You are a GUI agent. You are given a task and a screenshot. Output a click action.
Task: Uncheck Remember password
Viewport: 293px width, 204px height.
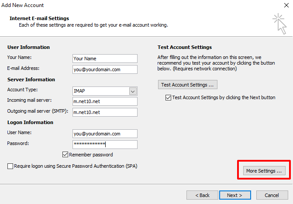pyautogui.click(x=65, y=155)
